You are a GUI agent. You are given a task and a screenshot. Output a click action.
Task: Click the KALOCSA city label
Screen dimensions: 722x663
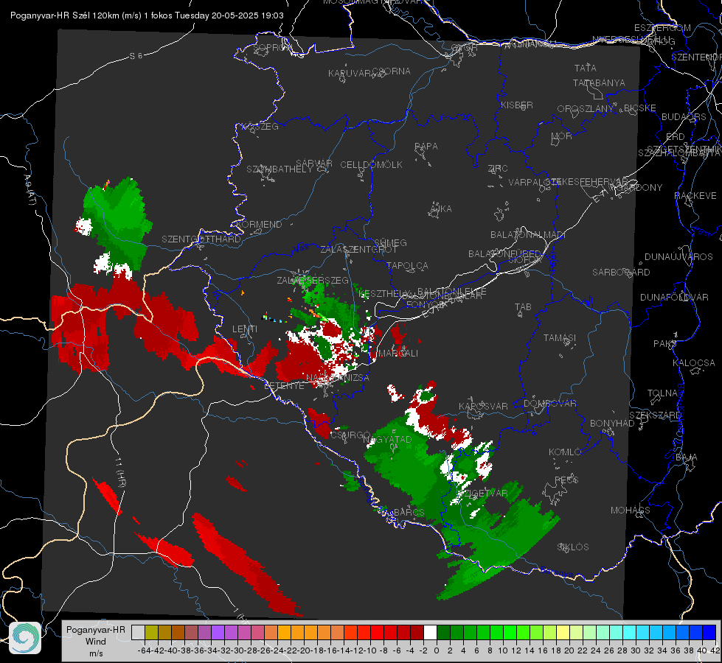[x=693, y=363]
